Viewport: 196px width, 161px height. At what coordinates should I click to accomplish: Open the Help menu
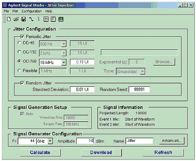point(49,11)
